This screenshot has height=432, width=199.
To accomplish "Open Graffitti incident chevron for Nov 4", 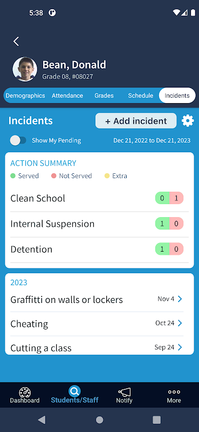I will tap(180, 299).
